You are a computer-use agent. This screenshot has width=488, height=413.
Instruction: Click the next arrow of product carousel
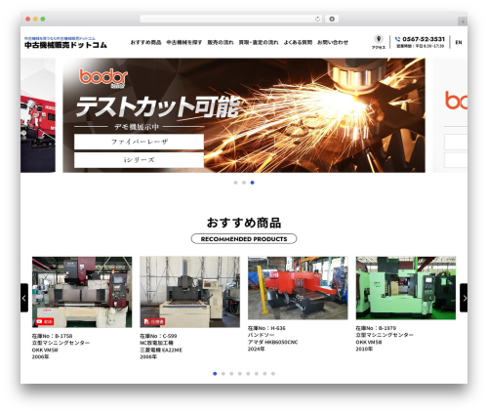pyautogui.click(x=464, y=298)
